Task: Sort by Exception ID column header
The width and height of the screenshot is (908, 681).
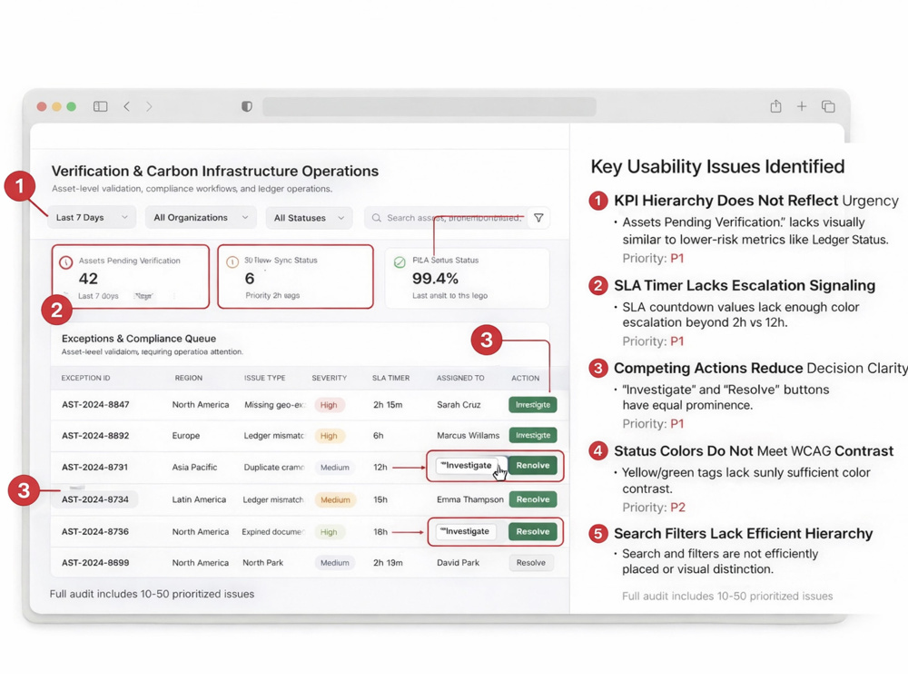Action: (x=85, y=378)
